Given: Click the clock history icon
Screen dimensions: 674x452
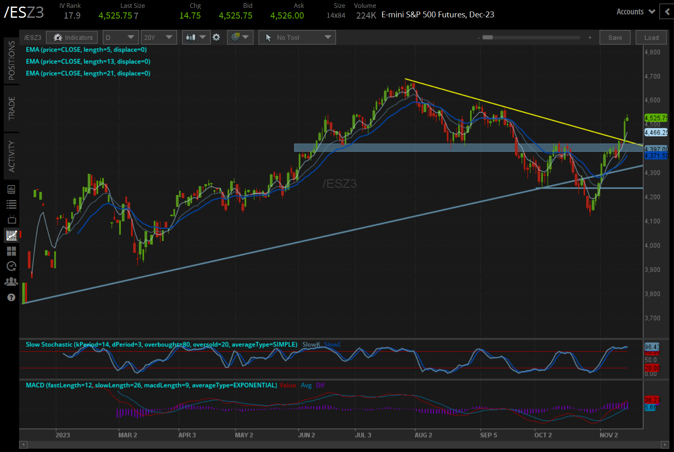Looking at the screenshot, I should (12, 266).
